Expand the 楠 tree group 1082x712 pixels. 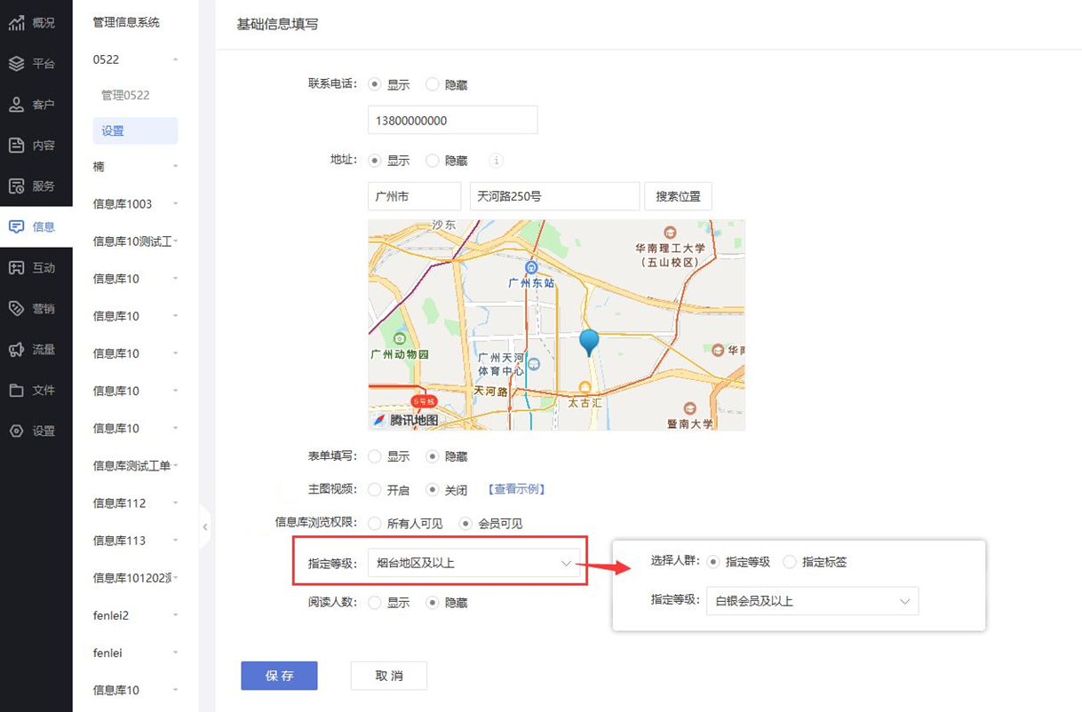(x=175, y=166)
